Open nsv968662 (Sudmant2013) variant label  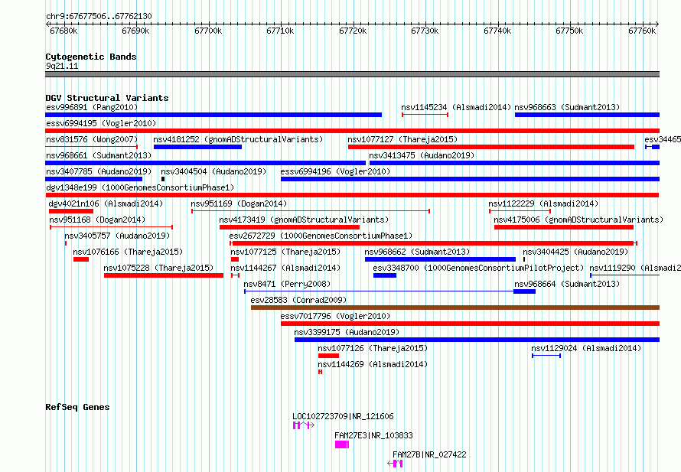417,252
